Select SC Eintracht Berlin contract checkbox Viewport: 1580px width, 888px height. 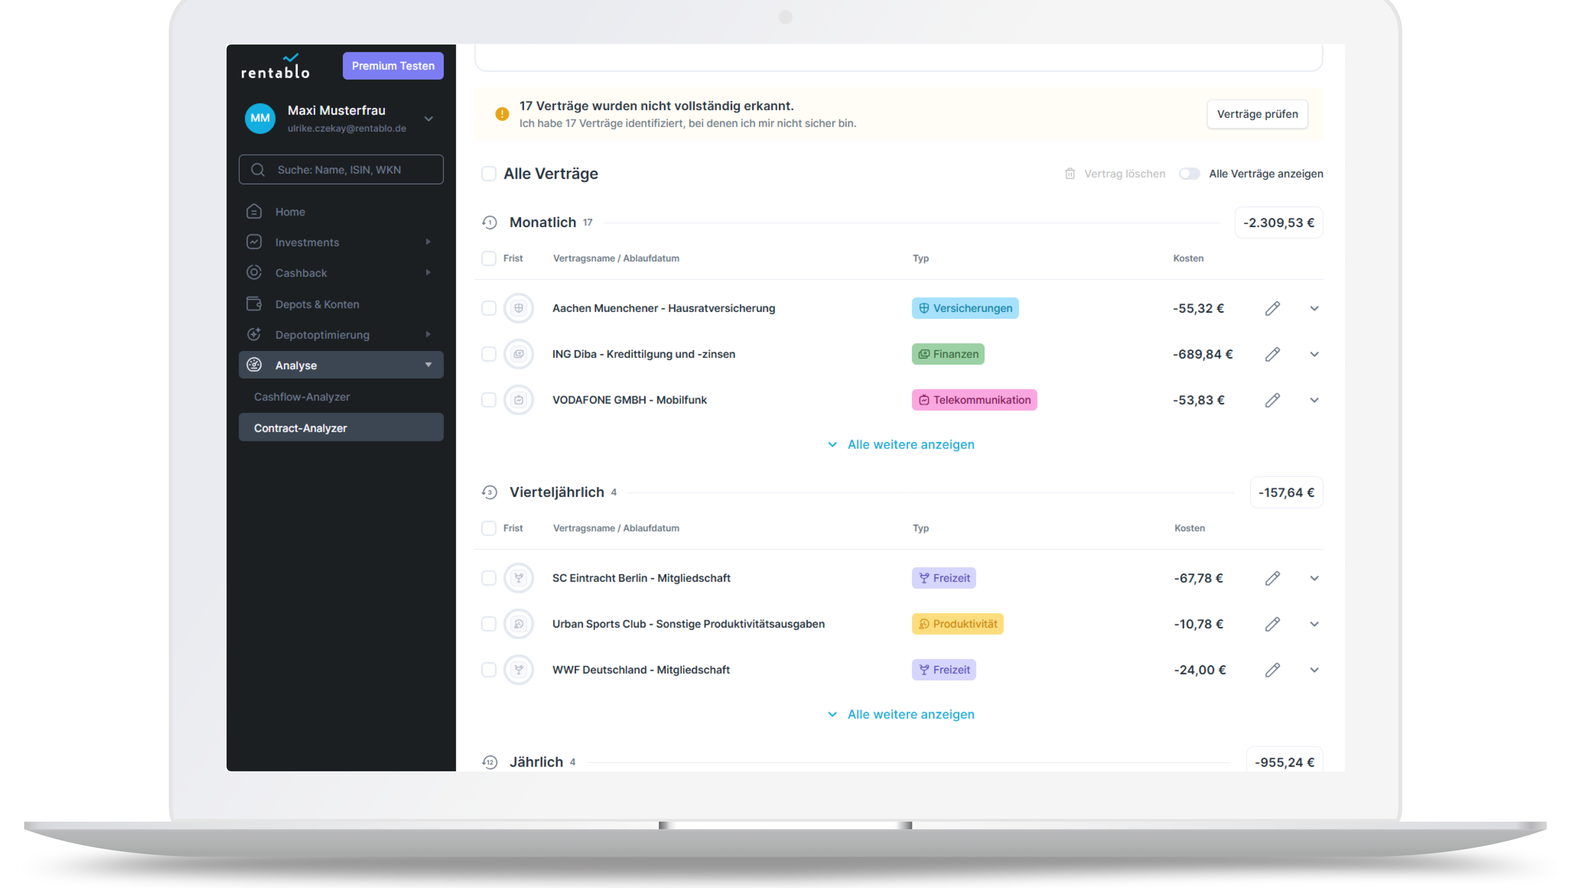[x=489, y=578]
